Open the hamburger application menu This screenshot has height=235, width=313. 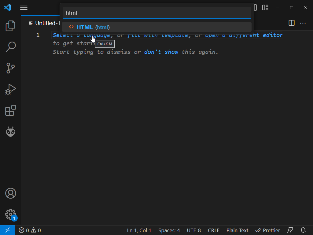24,8
